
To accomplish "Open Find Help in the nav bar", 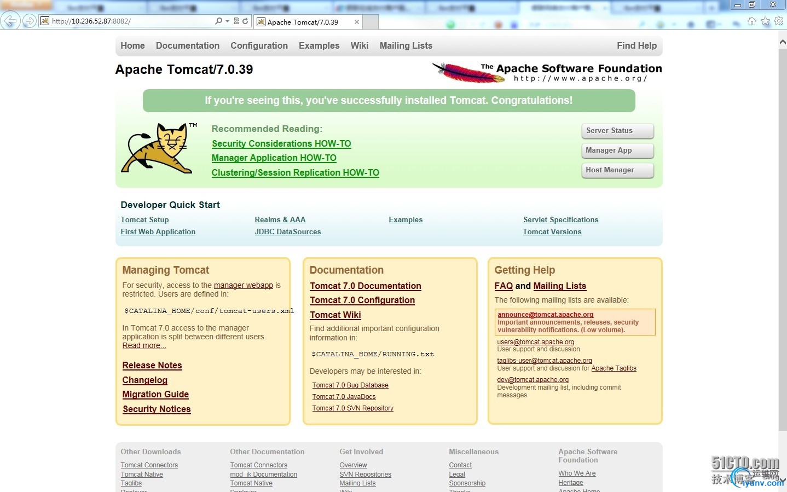I will (636, 45).
